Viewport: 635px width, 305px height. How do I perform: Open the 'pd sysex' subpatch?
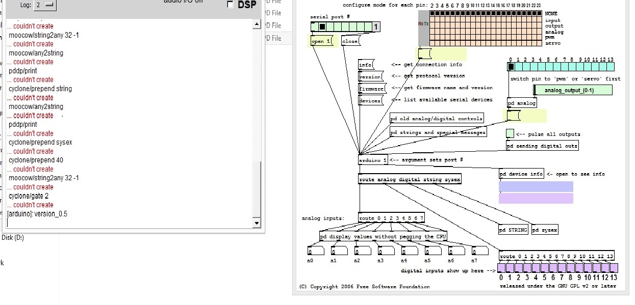click(x=544, y=230)
